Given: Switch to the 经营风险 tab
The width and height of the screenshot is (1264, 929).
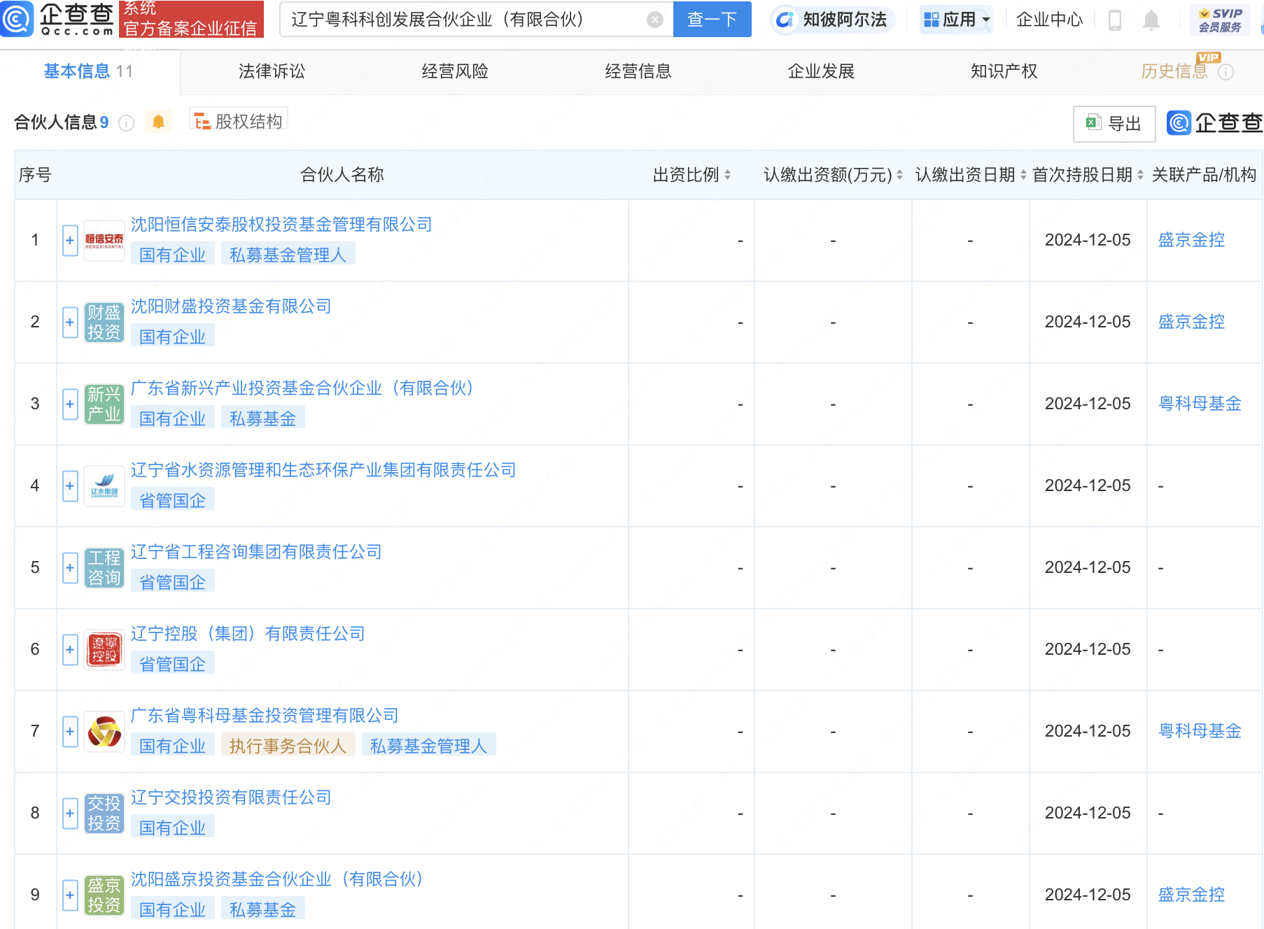Looking at the screenshot, I should click(x=455, y=71).
